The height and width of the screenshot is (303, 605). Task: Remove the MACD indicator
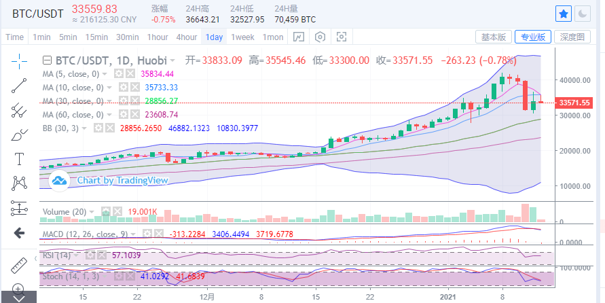[x=159, y=234]
